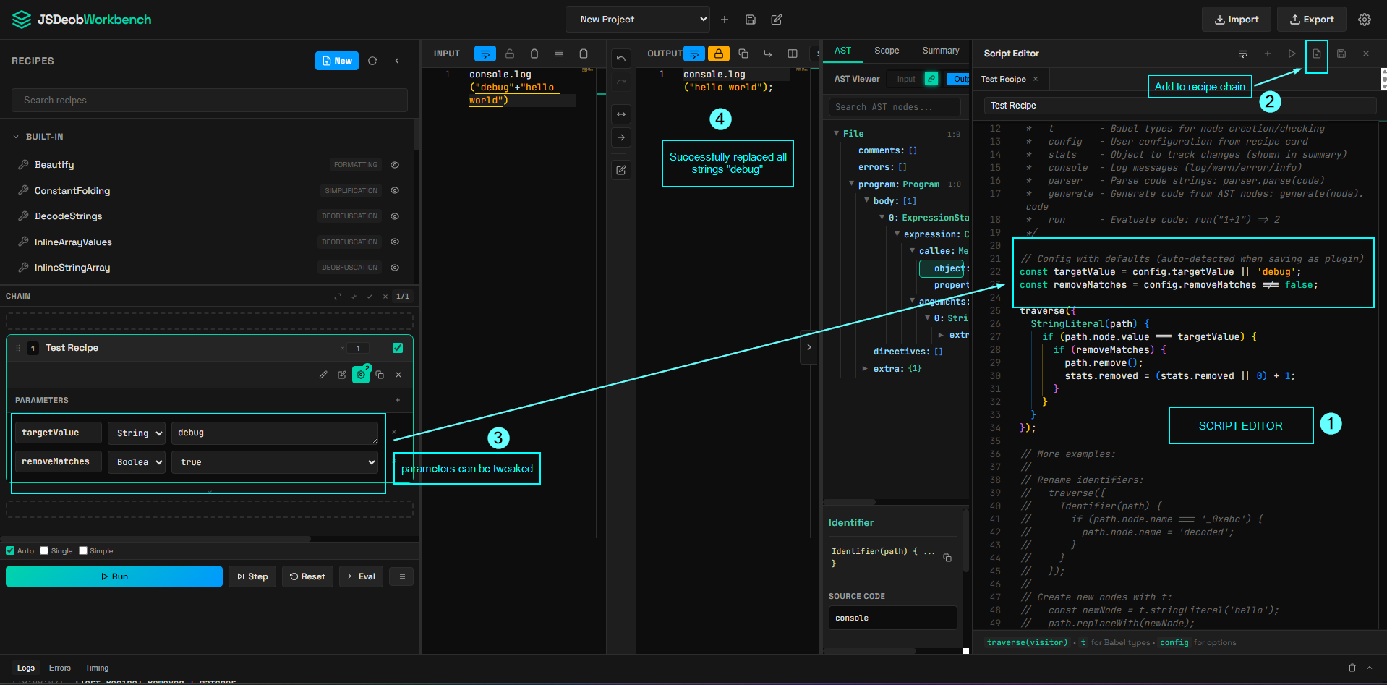The width and height of the screenshot is (1387, 685).
Task: Click the Run button
Action: pos(114,576)
